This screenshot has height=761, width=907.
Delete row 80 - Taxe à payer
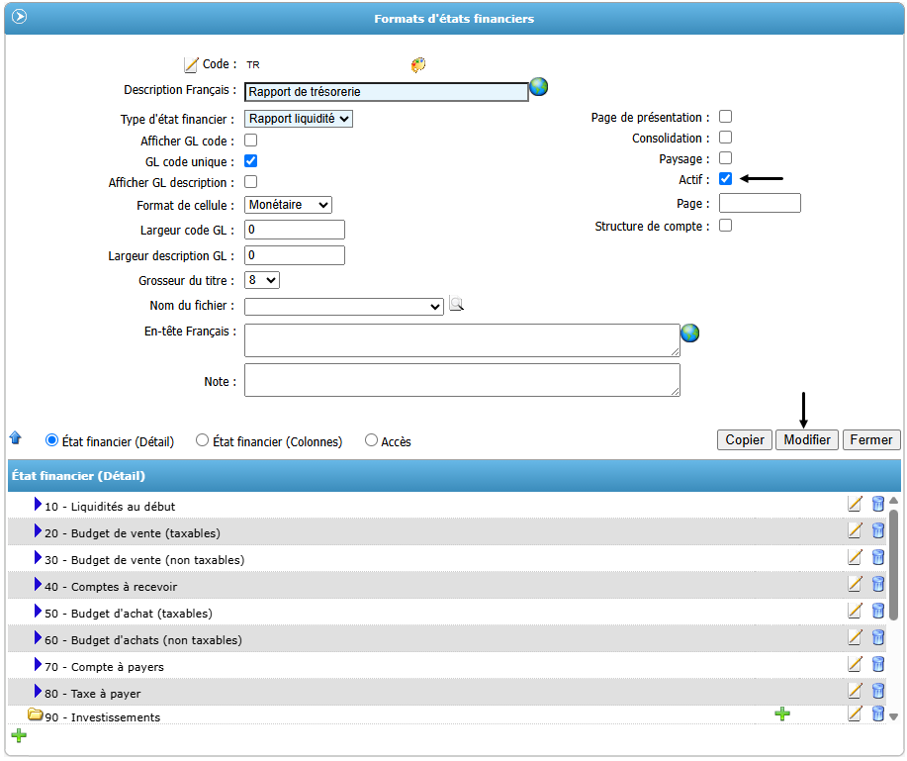click(x=878, y=691)
